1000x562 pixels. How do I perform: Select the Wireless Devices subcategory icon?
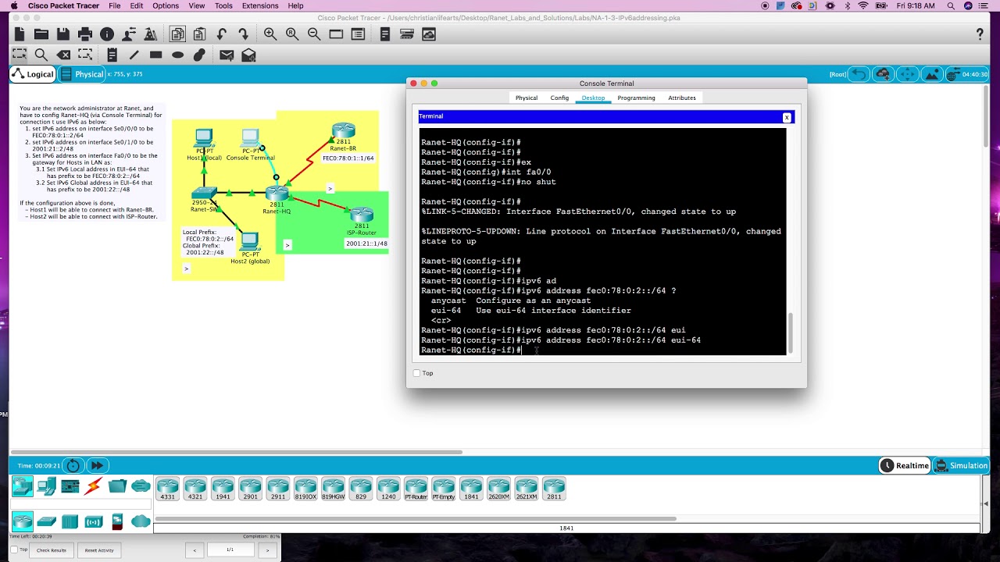[94, 521]
